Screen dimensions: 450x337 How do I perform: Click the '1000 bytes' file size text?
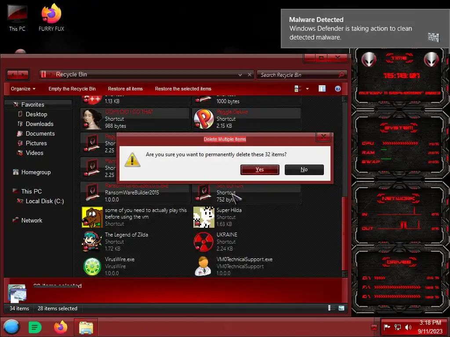228,101
